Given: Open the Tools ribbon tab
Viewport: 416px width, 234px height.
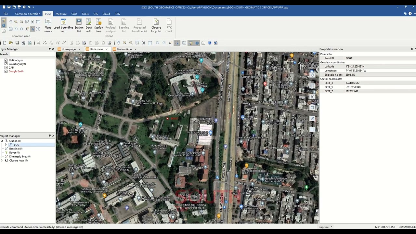Looking at the screenshot, I should pos(85,14).
